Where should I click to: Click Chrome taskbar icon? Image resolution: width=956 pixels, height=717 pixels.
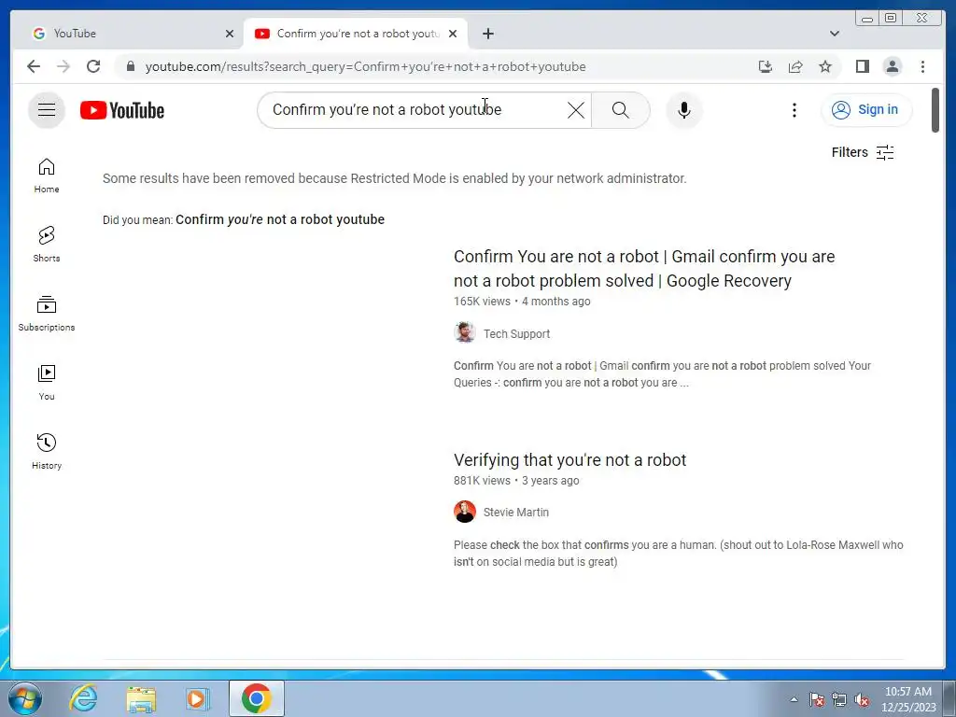pos(256,698)
